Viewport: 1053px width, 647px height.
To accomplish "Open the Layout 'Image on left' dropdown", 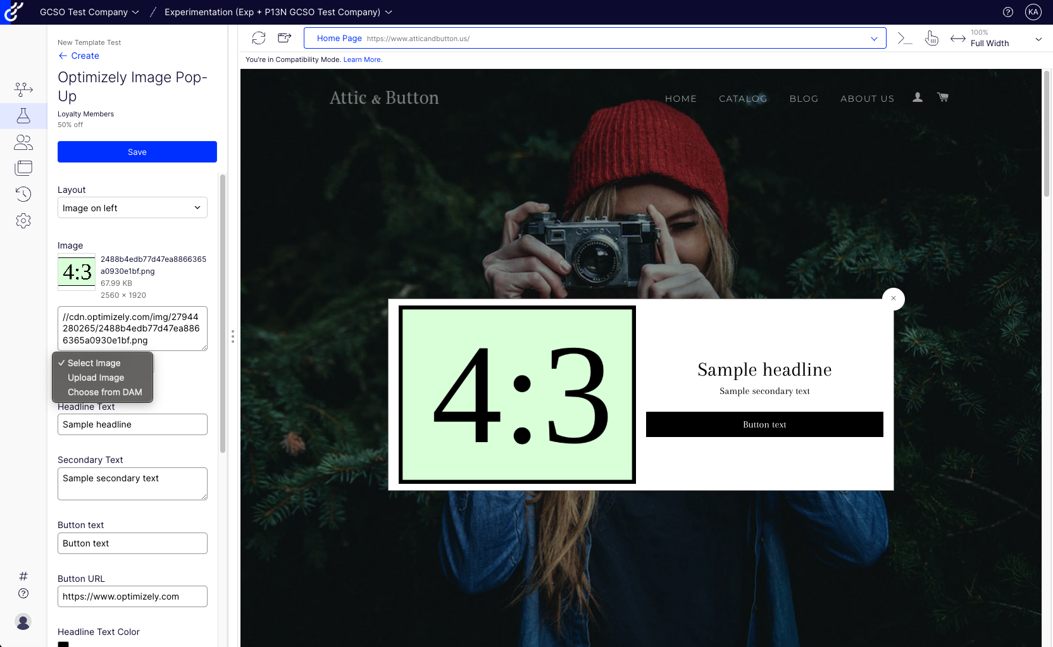I will click(132, 208).
